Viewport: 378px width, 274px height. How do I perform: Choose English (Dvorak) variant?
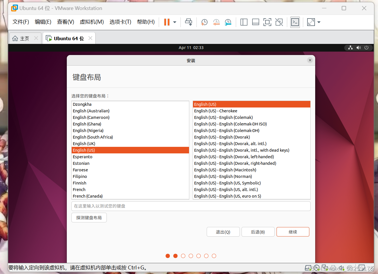click(252, 137)
